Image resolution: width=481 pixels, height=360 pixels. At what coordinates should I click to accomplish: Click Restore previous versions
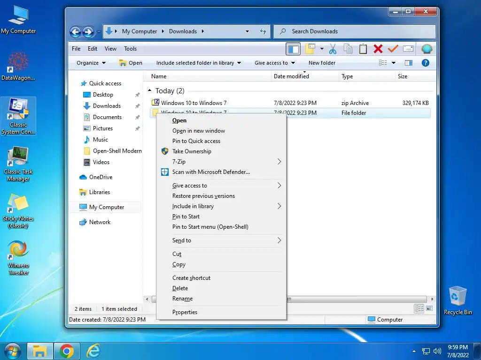(x=222, y=196)
